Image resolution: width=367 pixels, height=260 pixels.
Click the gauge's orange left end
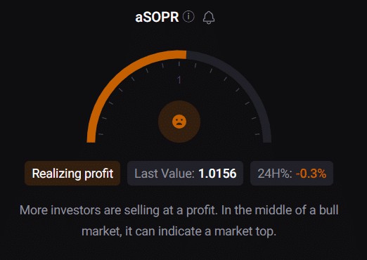(91, 138)
